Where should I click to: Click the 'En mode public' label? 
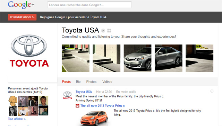126,92
